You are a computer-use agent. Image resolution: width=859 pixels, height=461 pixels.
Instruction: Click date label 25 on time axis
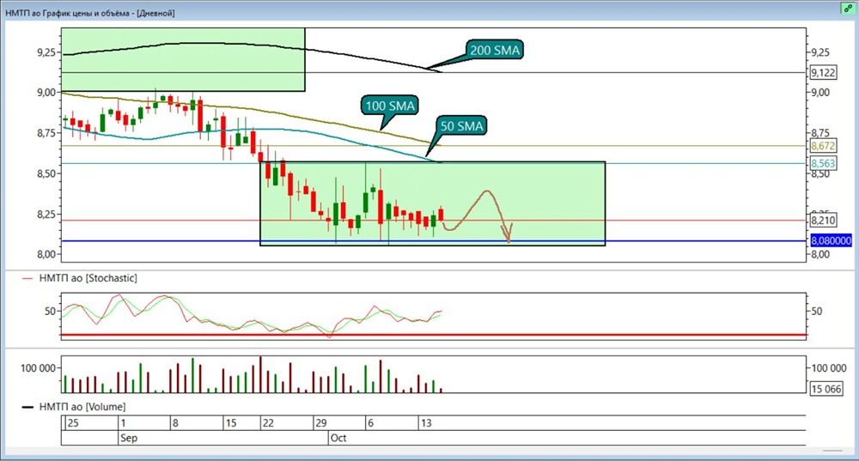pyautogui.click(x=72, y=422)
